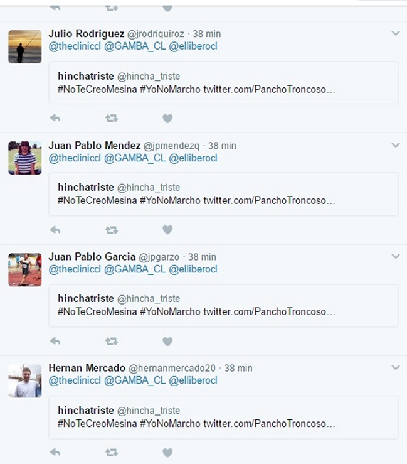
Task: Open more options for Juan Pablo Mendez's tweet
Action: (x=395, y=145)
